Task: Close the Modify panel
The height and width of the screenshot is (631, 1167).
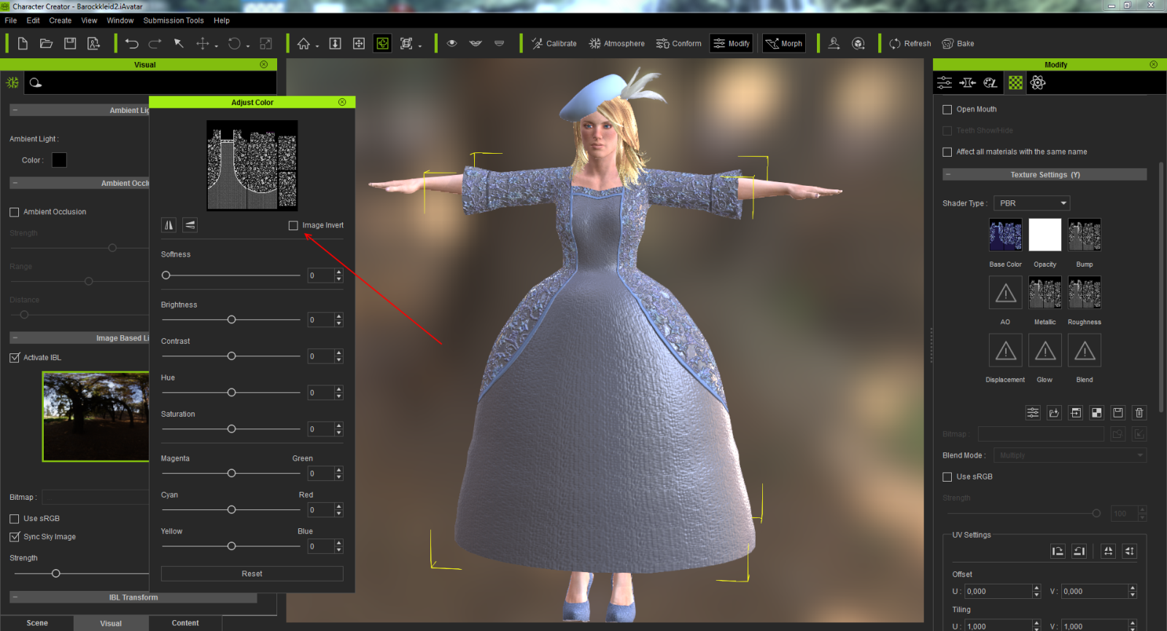Action: pyautogui.click(x=1153, y=64)
